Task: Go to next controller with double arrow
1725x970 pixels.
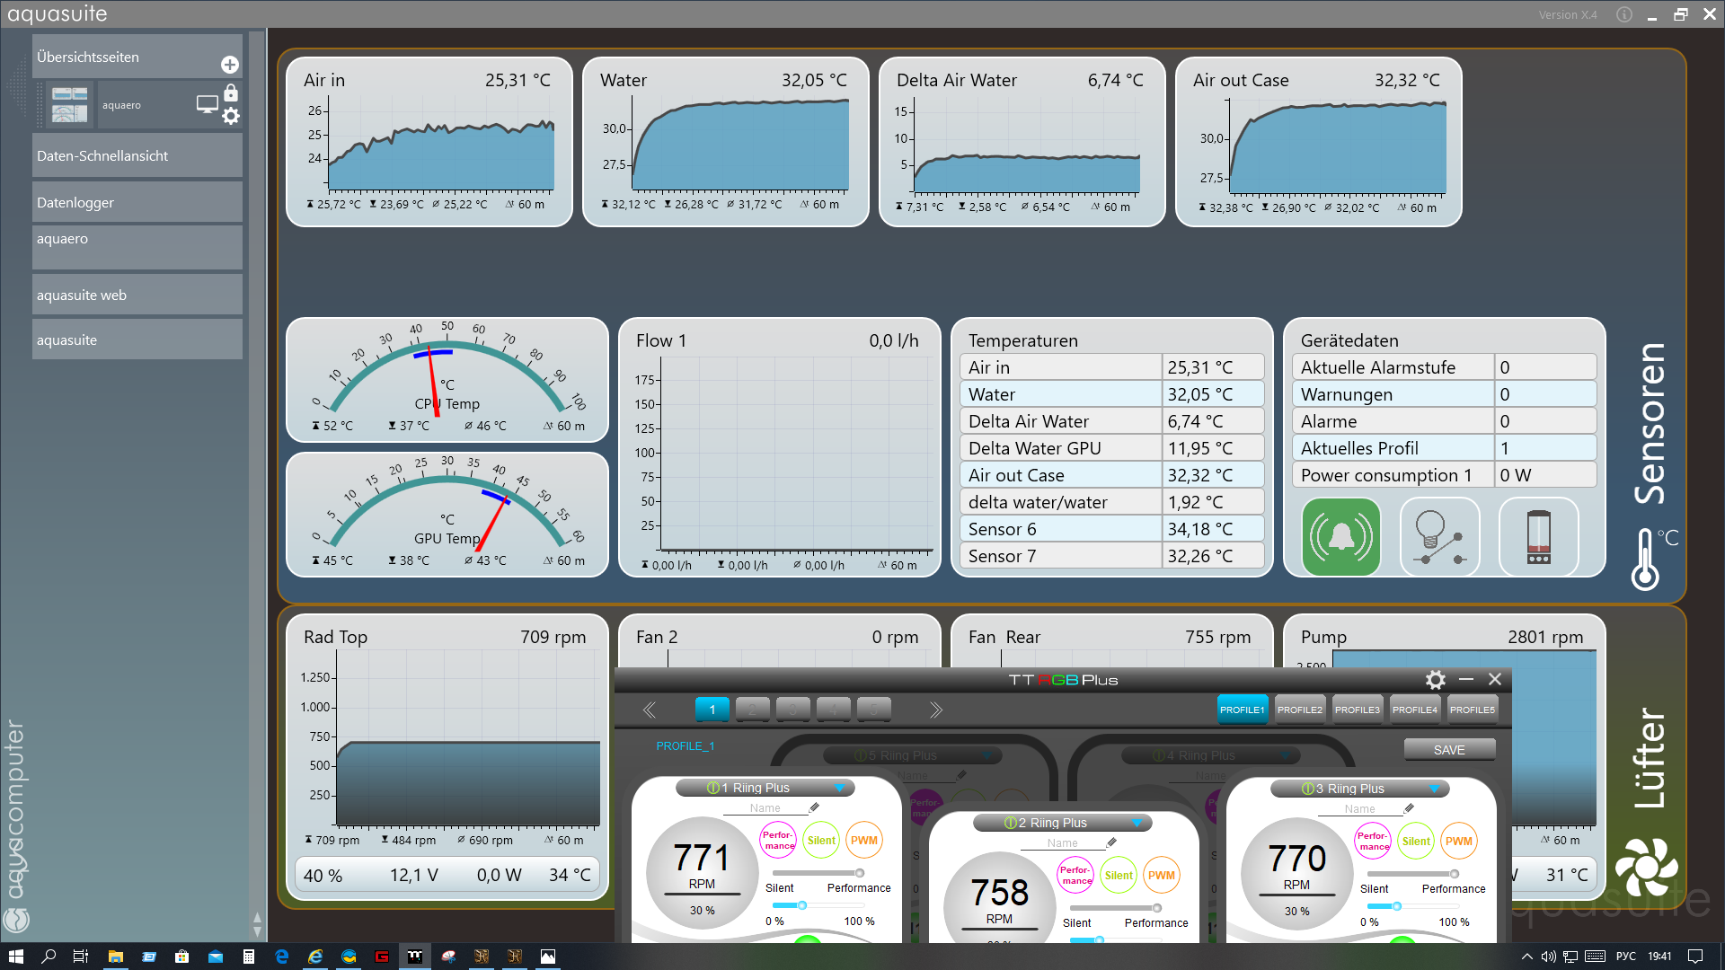Action: tap(935, 710)
